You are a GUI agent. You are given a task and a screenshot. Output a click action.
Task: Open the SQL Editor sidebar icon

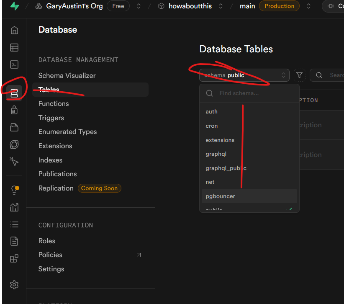click(14, 64)
